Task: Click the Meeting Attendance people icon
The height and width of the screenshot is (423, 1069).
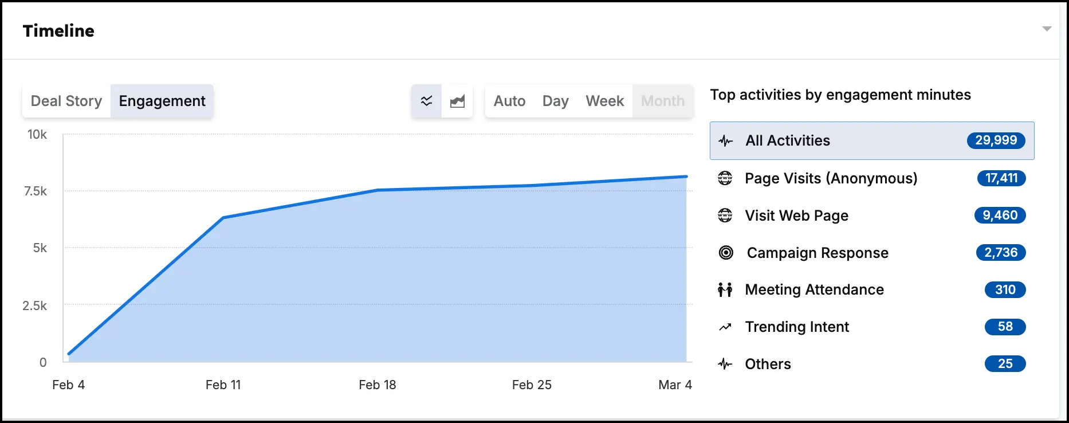Action: [725, 290]
